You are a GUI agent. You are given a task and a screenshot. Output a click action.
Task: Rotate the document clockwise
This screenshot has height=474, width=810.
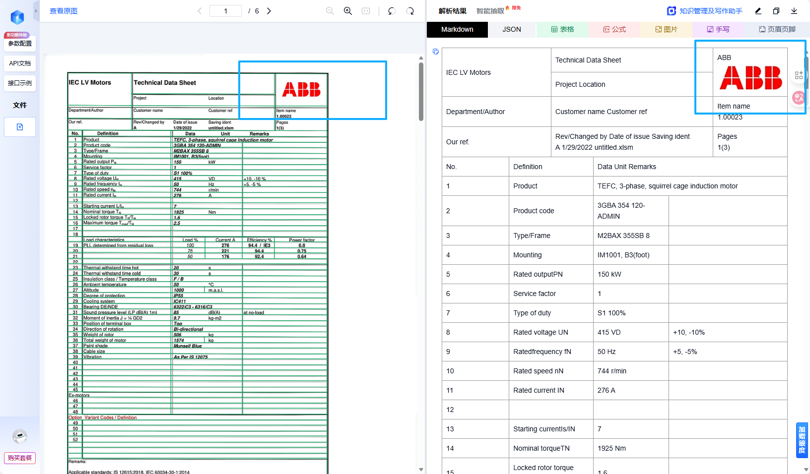[x=410, y=11]
